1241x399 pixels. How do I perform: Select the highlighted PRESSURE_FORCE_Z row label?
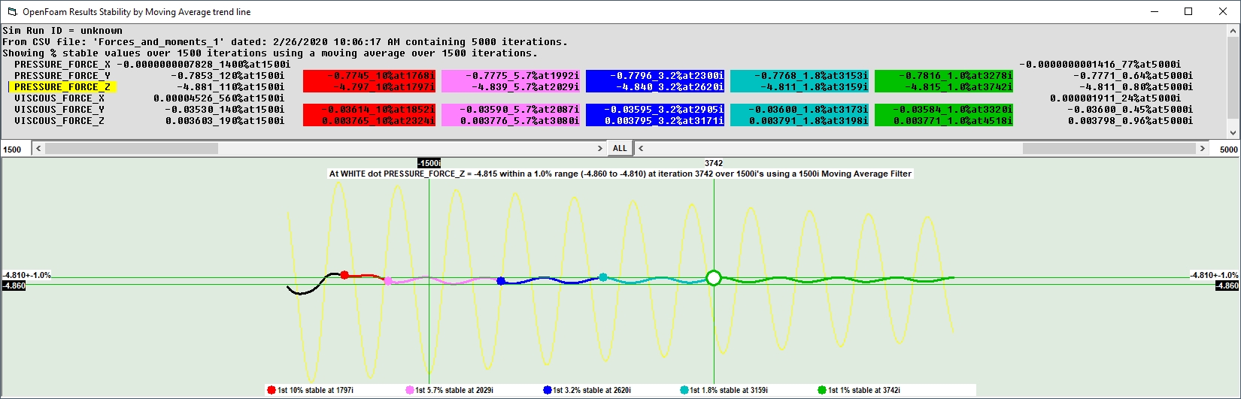coord(62,87)
